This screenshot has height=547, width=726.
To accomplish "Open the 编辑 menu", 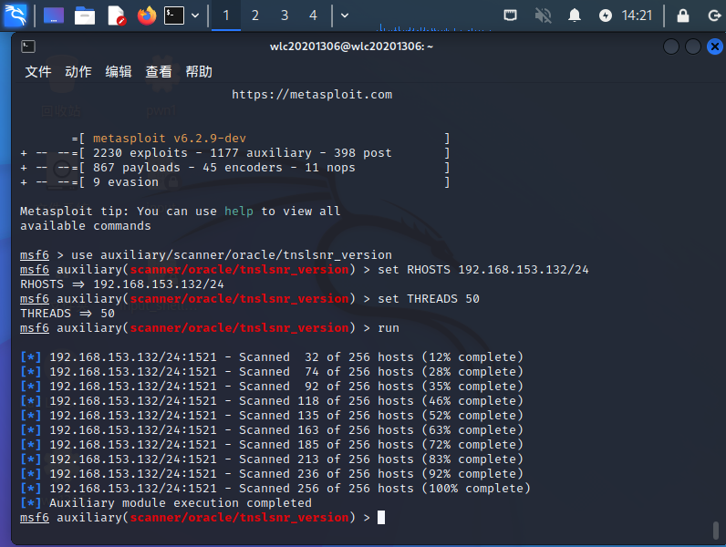I will click(x=119, y=72).
